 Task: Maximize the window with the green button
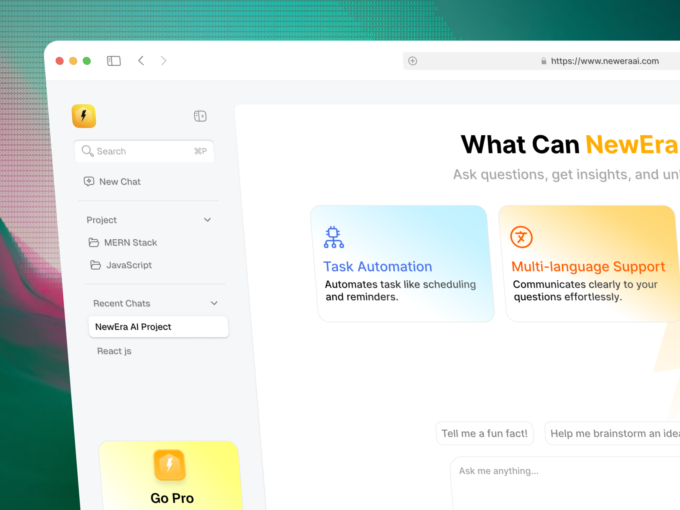tap(87, 61)
